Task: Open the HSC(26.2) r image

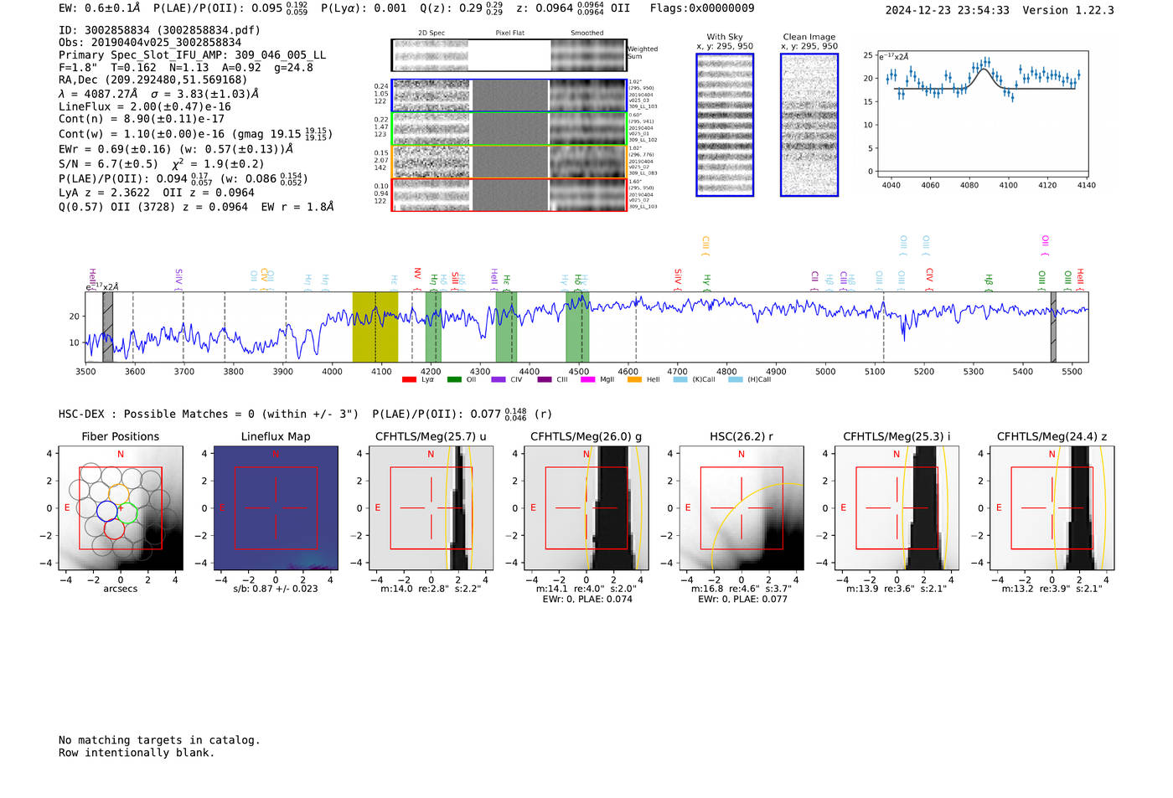Action: point(742,508)
